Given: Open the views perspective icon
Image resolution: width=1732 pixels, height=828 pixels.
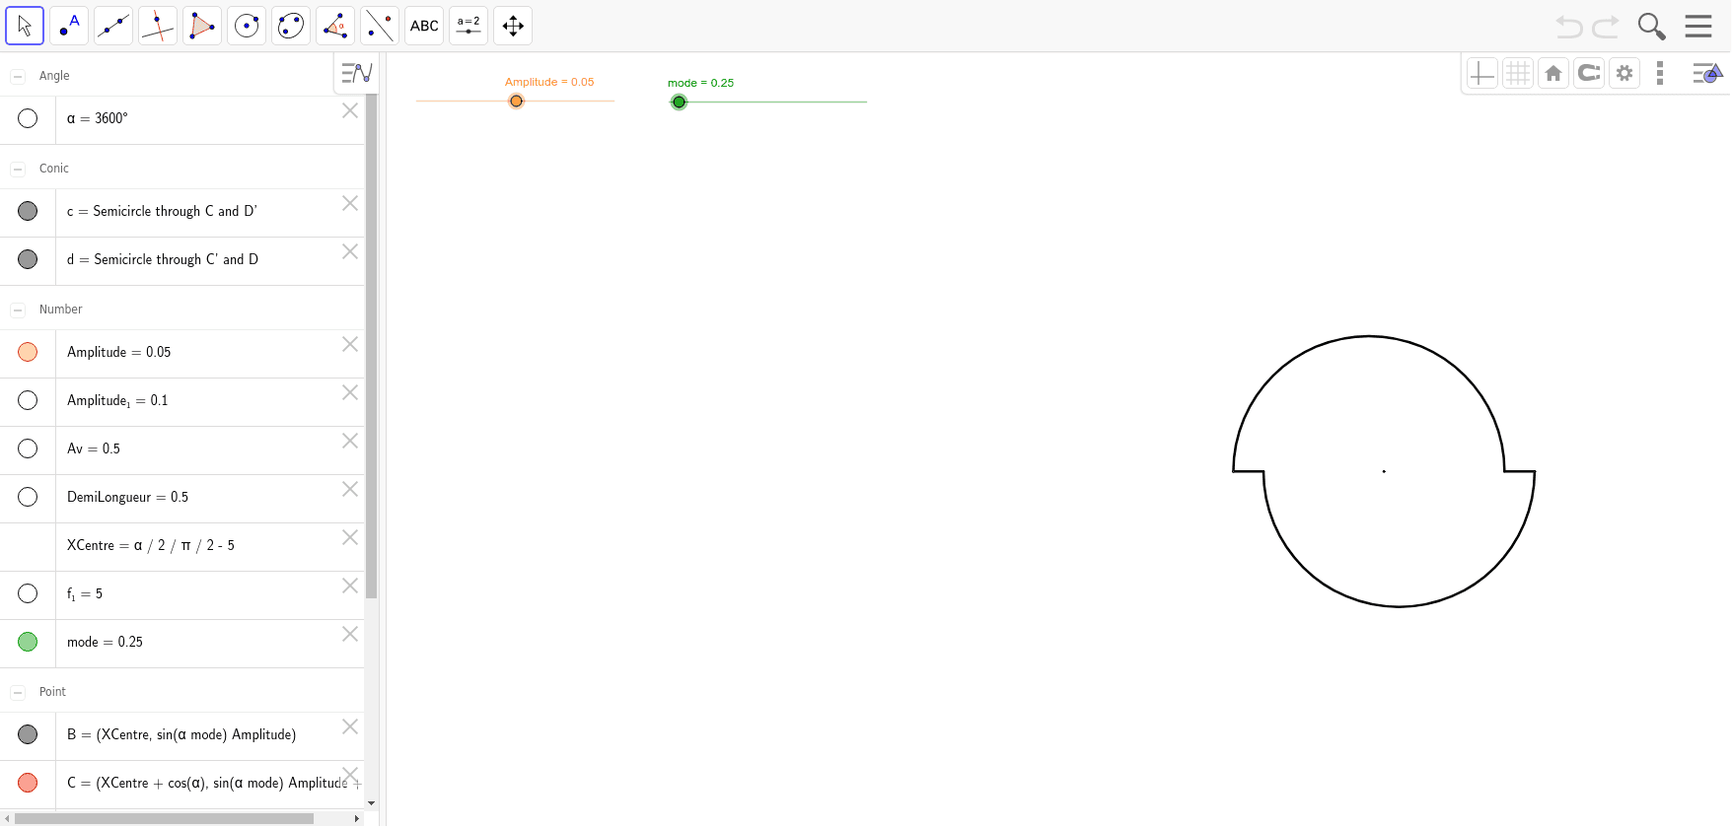Looking at the screenshot, I should point(1707,73).
